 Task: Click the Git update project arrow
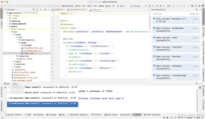(x=174, y=6)
